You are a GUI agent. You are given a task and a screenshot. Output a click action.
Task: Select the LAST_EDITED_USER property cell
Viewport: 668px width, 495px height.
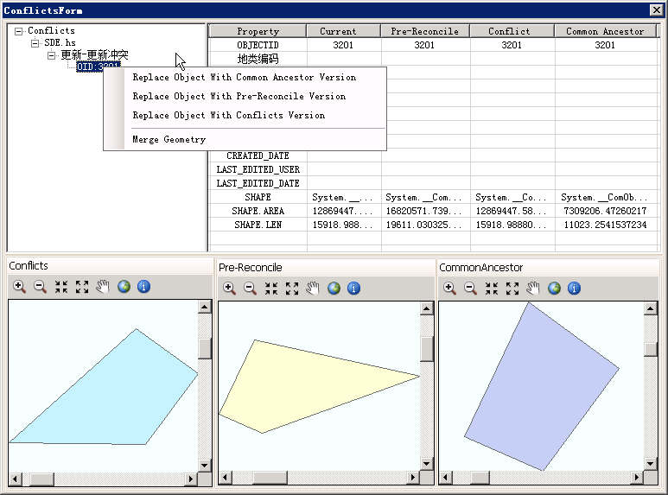click(258, 169)
